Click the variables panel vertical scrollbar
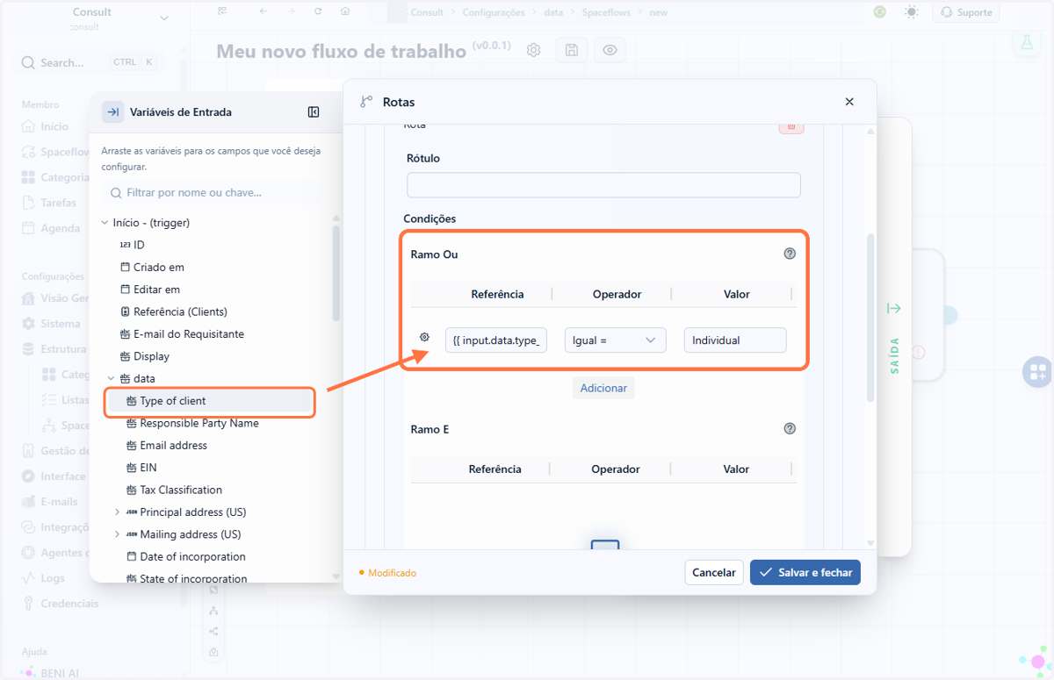 pos(336,273)
